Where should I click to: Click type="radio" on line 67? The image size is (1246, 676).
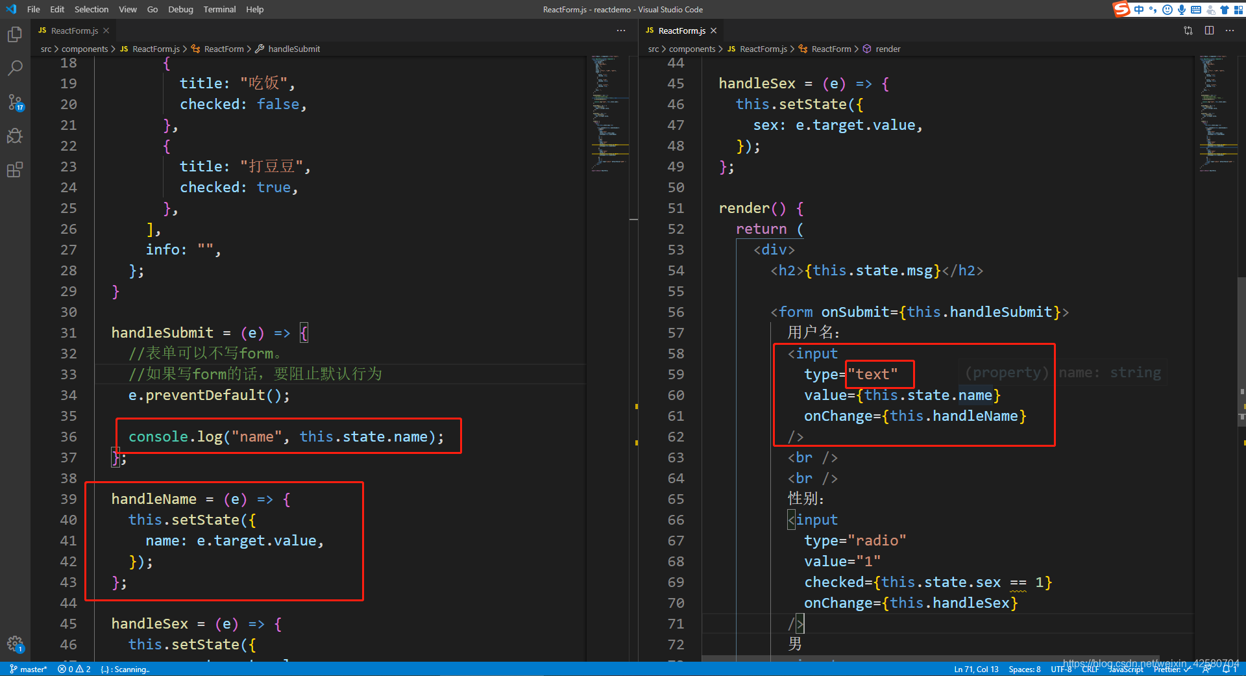pyautogui.click(x=855, y=540)
